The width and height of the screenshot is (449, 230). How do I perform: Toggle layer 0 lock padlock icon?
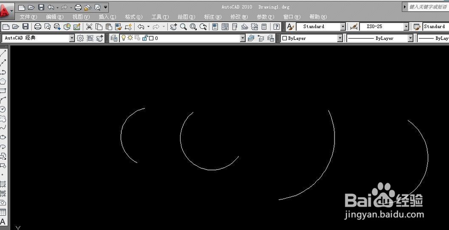coord(145,38)
